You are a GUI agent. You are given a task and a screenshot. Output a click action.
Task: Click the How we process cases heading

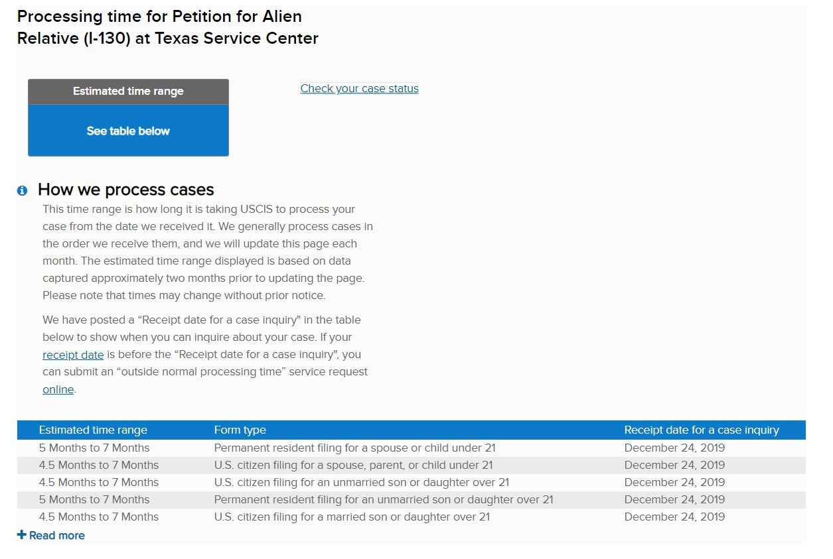[125, 190]
